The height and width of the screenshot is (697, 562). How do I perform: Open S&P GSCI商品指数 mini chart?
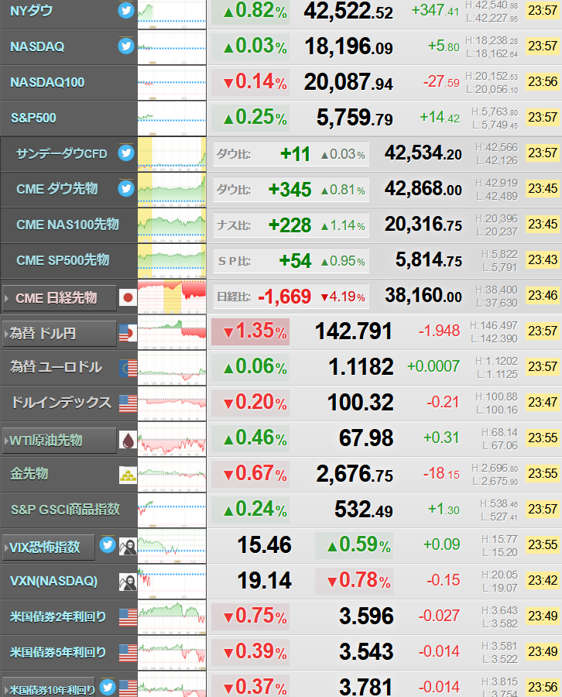[172, 510]
